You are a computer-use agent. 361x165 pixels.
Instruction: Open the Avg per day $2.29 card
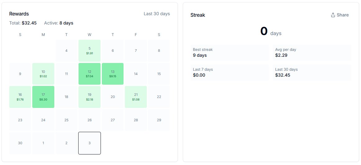pyautogui.click(x=312, y=53)
